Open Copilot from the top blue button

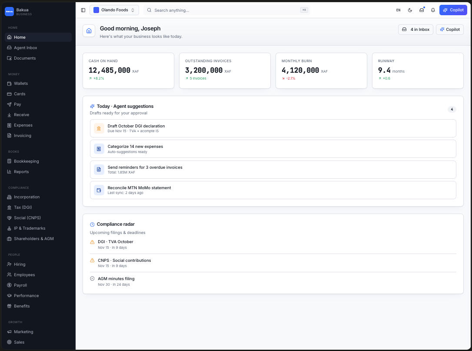(453, 10)
